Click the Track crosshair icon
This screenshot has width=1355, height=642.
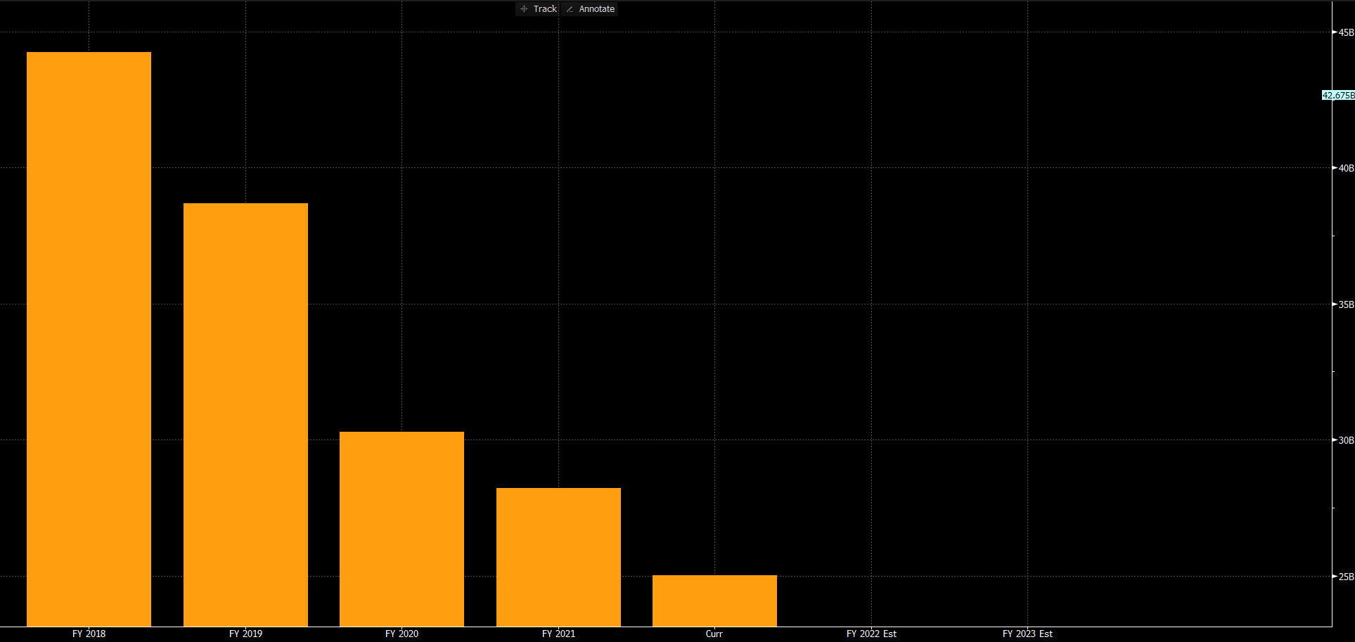tap(524, 9)
